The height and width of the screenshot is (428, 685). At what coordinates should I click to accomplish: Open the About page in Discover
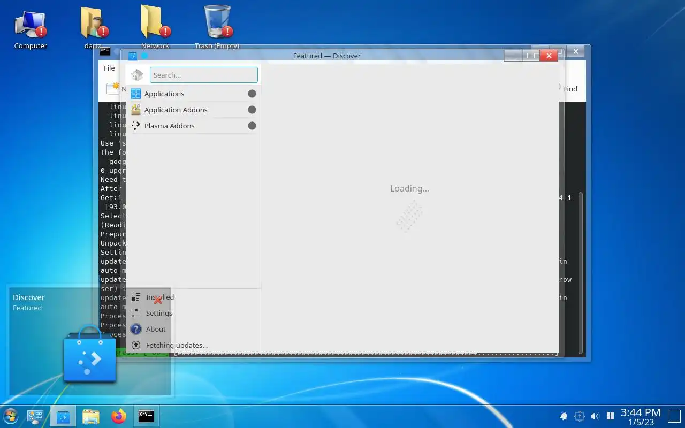coord(193,329)
